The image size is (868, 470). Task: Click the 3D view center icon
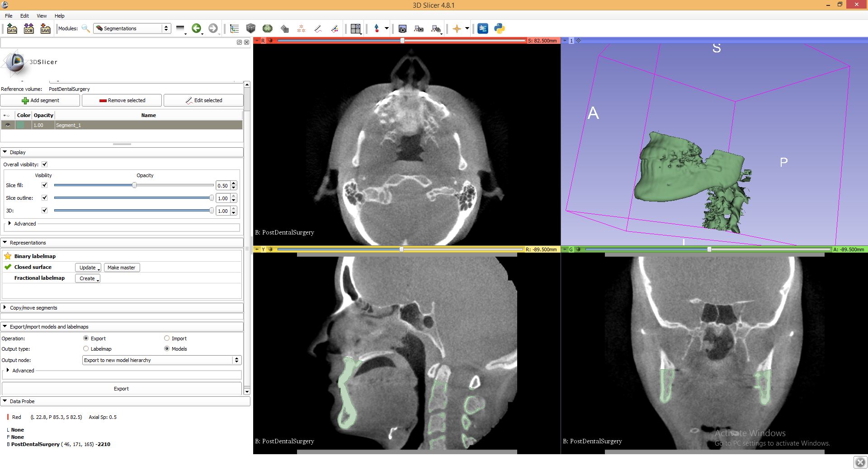coord(578,41)
